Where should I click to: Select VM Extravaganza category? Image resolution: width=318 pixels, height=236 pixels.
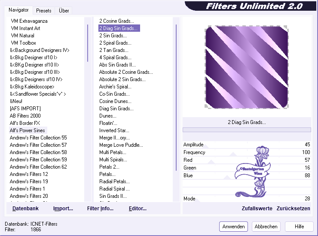tap(29, 21)
